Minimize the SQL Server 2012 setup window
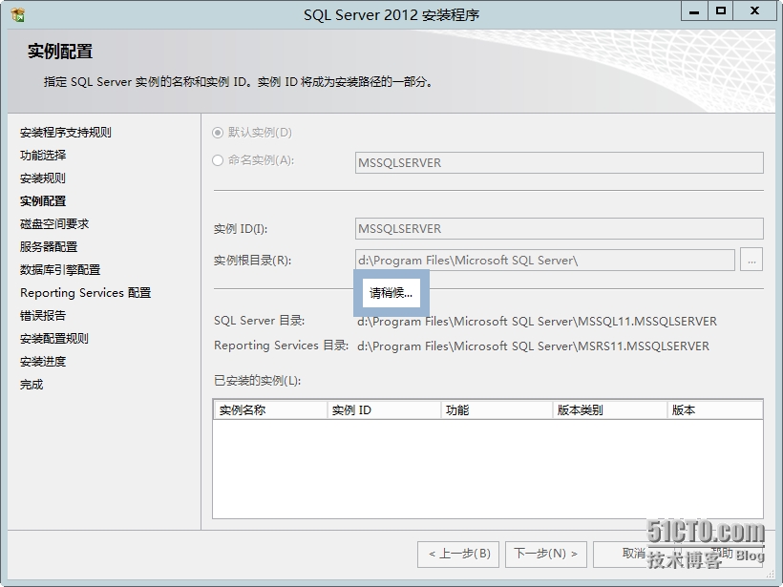The height and width of the screenshot is (587, 783). click(x=694, y=11)
